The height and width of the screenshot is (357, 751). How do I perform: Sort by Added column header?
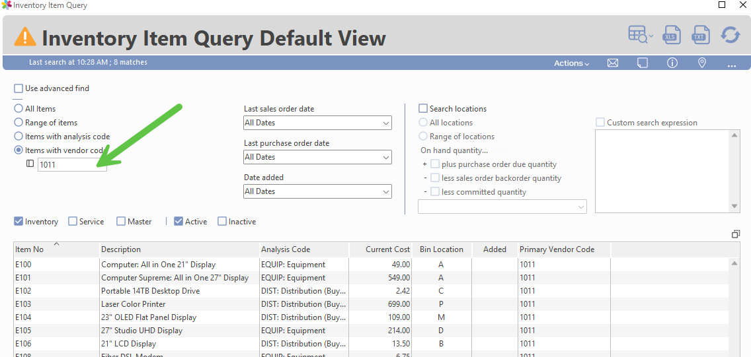click(494, 249)
